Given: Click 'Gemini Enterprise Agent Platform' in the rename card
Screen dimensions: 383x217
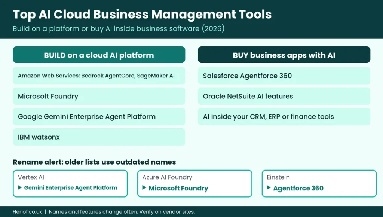Looking at the screenshot, I should point(71,188).
